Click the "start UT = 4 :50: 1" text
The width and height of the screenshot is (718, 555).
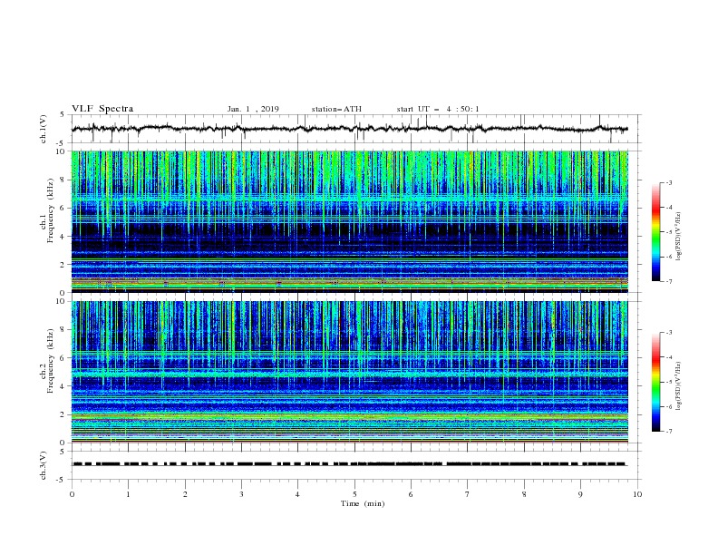click(x=438, y=109)
